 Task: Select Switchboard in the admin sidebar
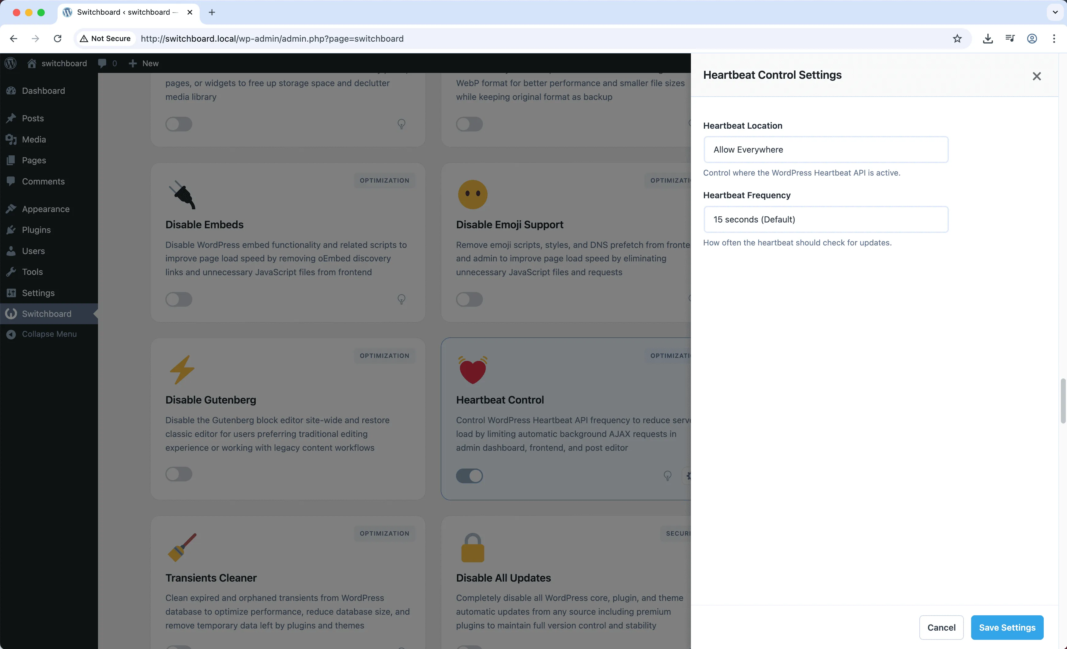46,313
